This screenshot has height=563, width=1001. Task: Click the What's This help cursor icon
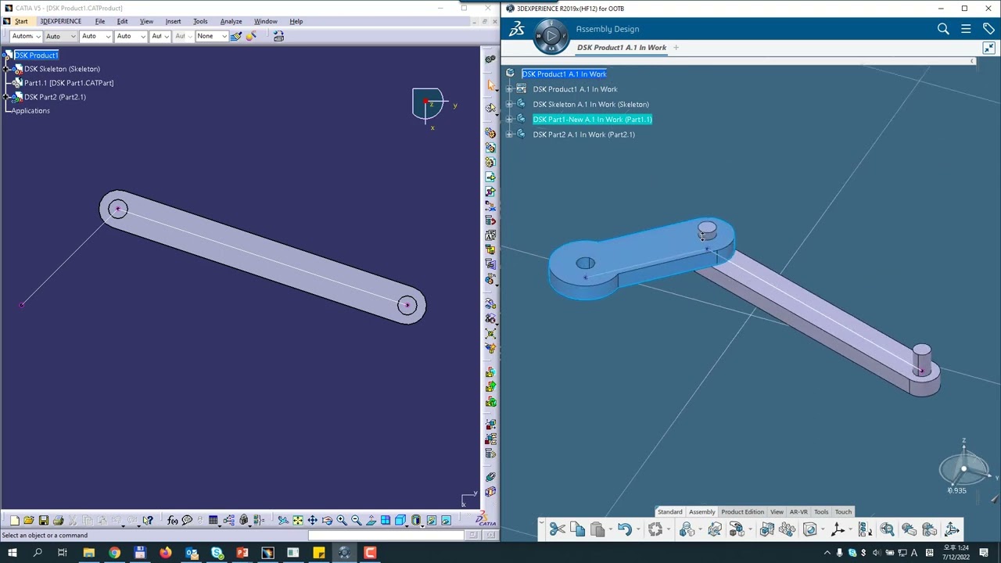(148, 520)
